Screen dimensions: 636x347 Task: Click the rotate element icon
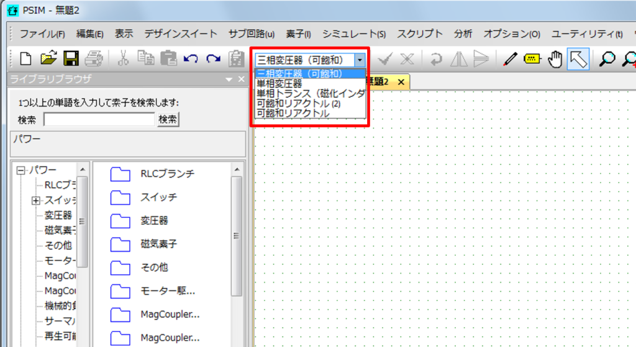[x=436, y=59]
